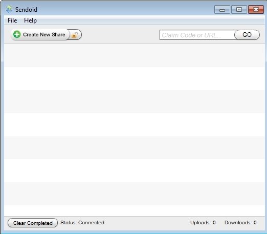Minimize the Sendoid window
Screen dimensions: 267x234
(222, 10)
